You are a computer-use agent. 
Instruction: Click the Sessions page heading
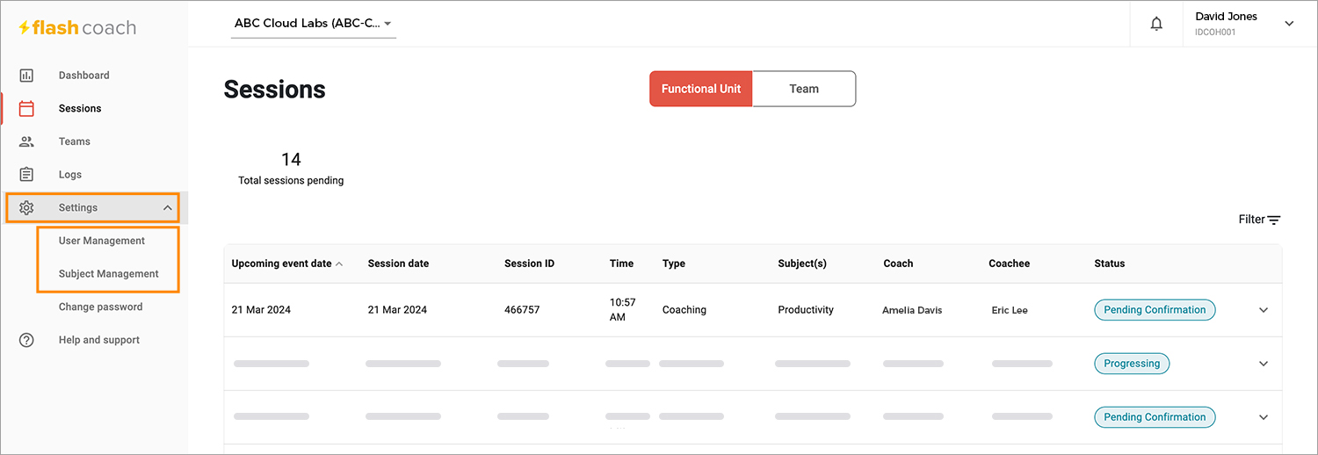(274, 90)
